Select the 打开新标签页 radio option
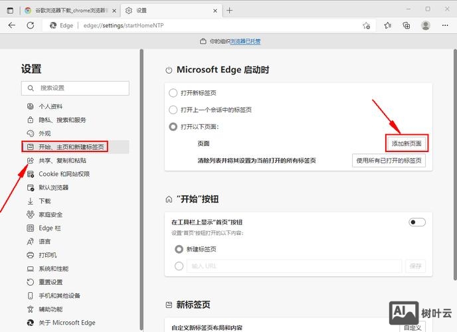The height and width of the screenshot is (332, 457). 173,93
